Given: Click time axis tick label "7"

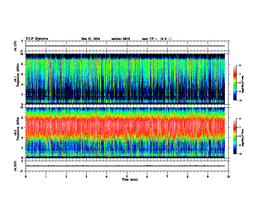Looking at the screenshot, I should (x=167, y=177).
